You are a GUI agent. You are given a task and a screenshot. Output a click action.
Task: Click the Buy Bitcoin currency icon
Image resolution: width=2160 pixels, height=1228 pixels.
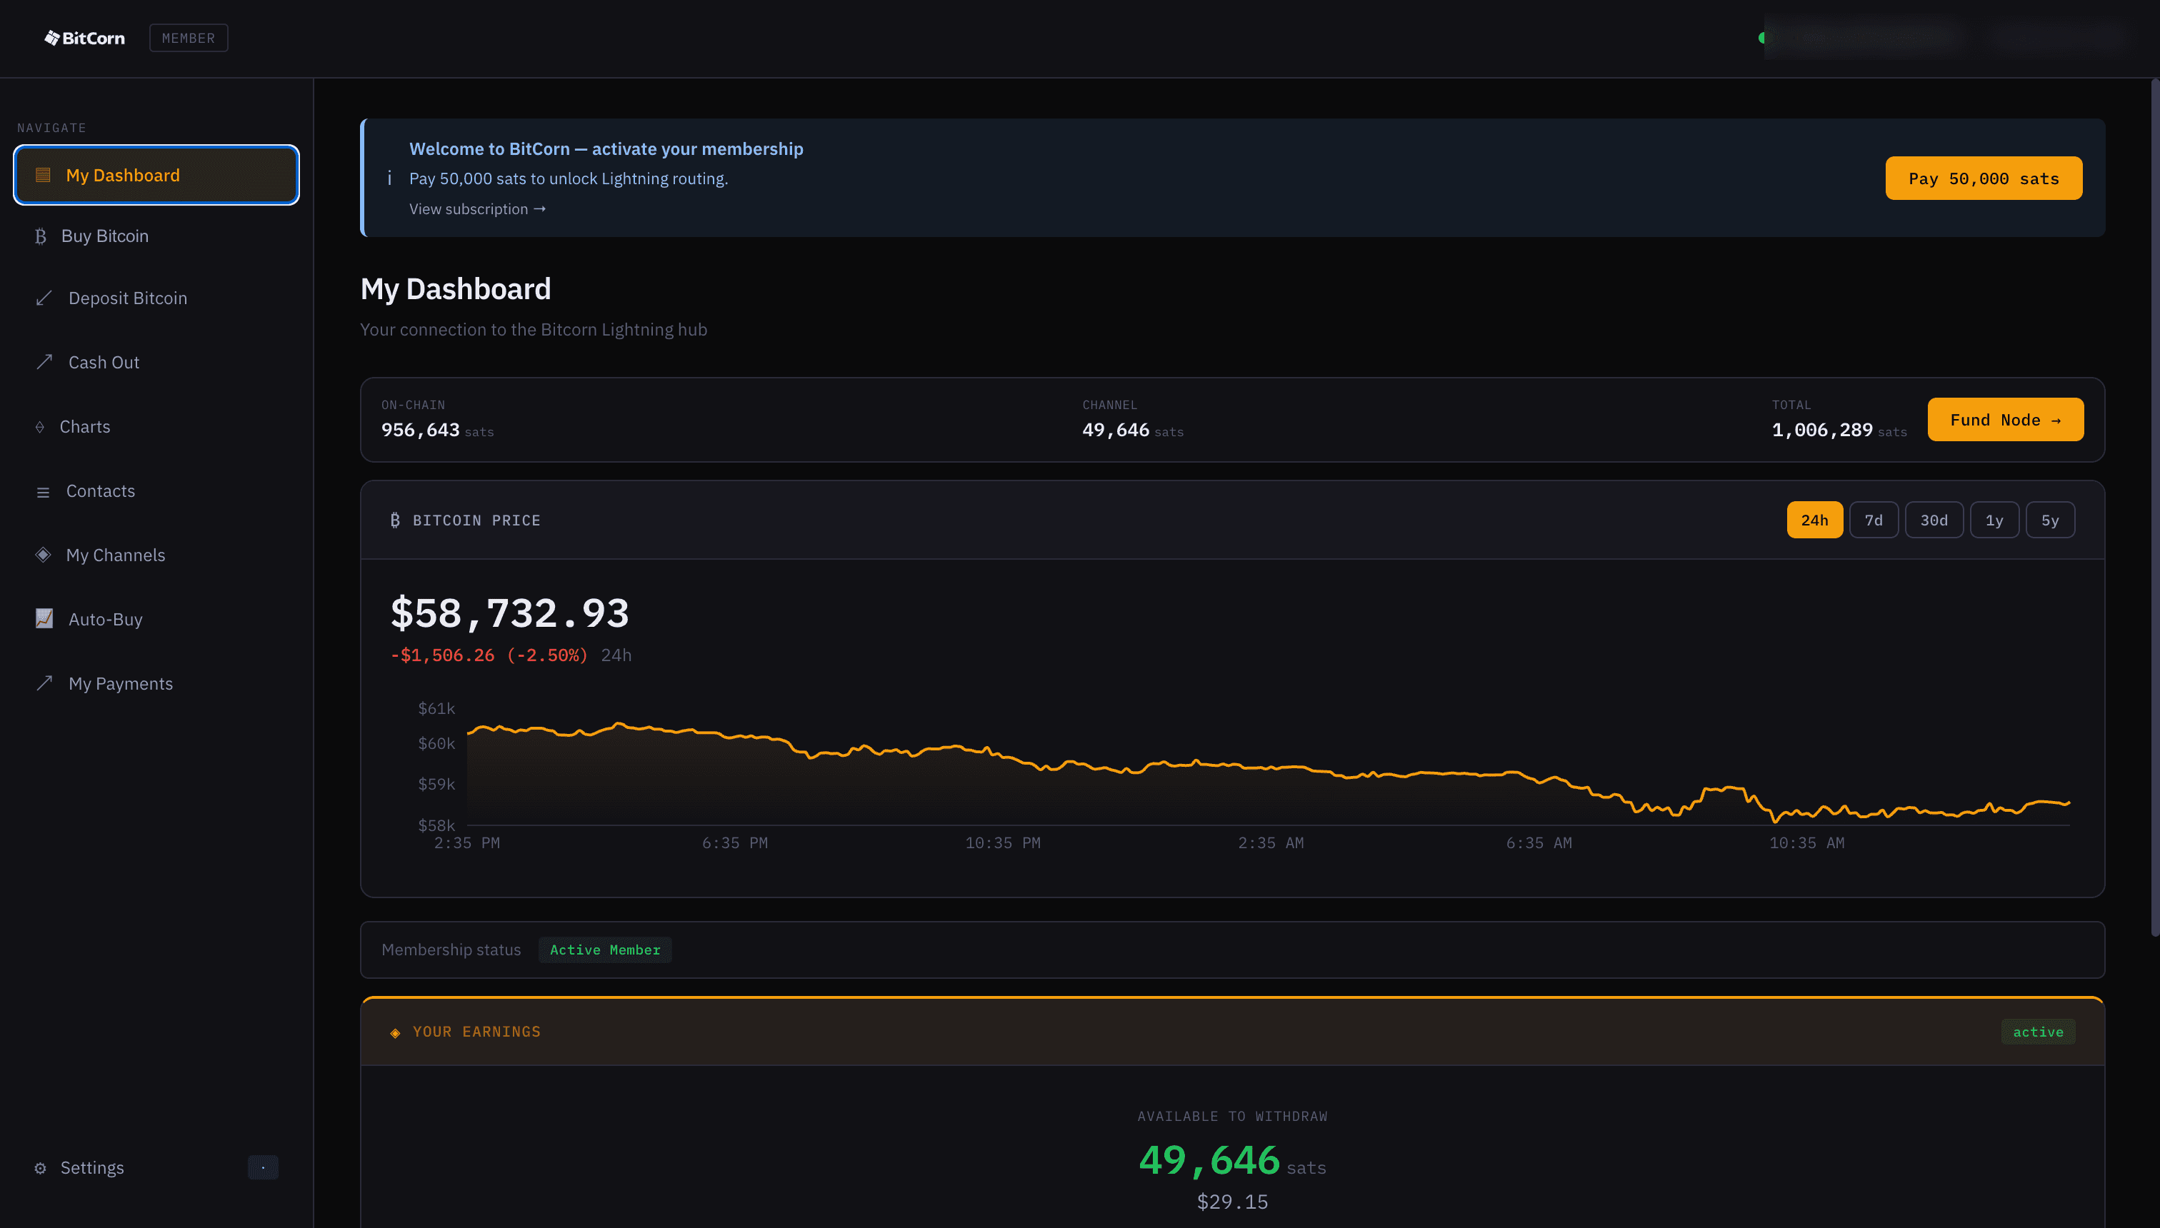click(x=41, y=236)
